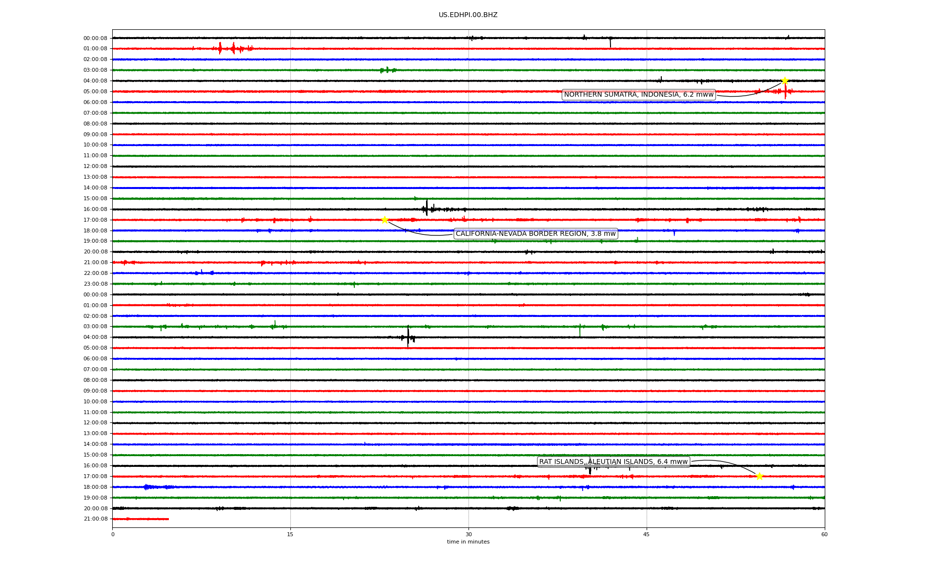
Task: Click the 15 minute x-axis tick label
Action: click(x=290, y=534)
